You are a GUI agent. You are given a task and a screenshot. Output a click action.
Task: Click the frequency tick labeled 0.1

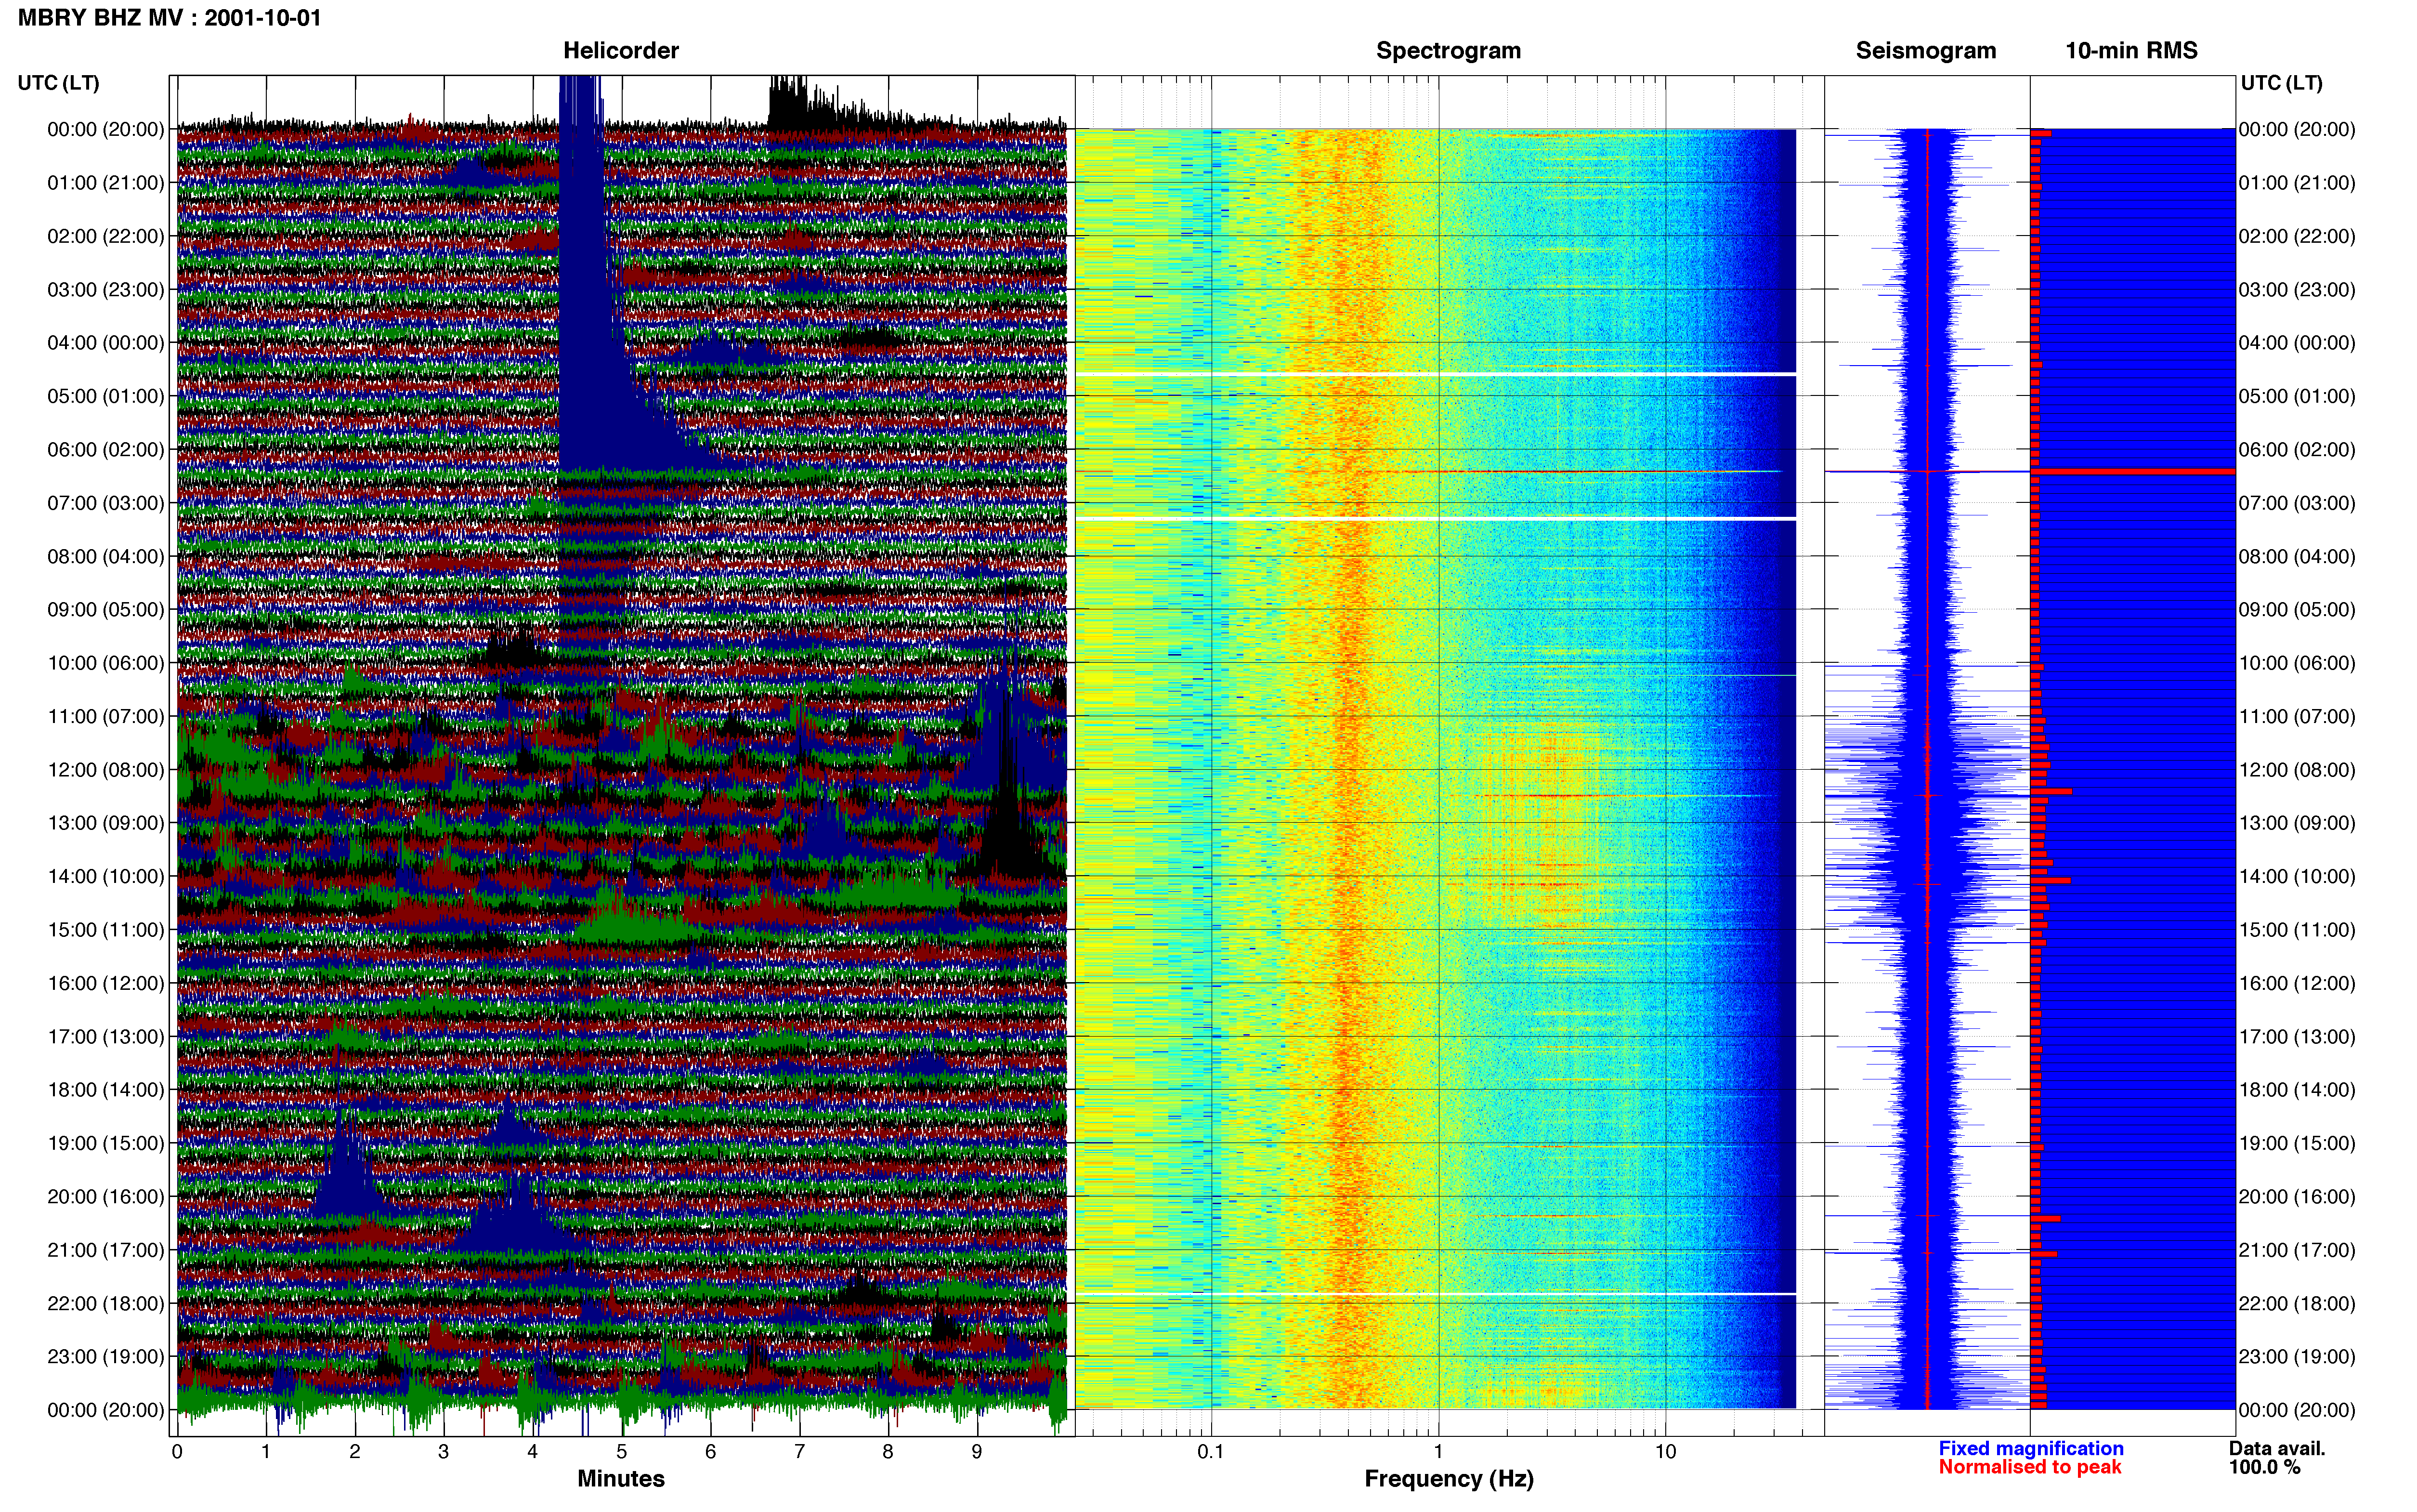pyautogui.click(x=1211, y=1452)
